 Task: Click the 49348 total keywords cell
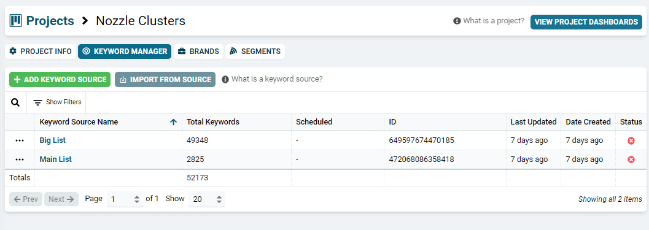(x=198, y=140)
